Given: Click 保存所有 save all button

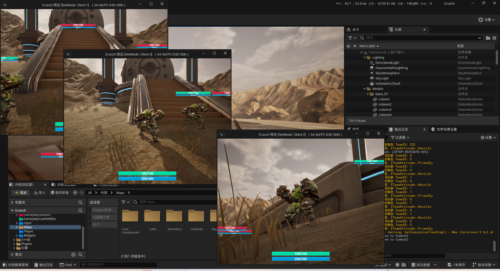Looking at the screenshot, I should coord(60,193).
